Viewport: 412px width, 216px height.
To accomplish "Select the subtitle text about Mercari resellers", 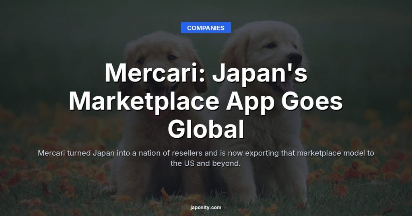I will point(206,158).
